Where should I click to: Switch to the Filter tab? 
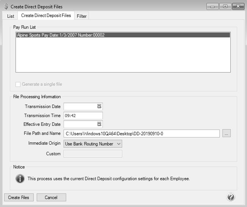pyautogui.click(x=81, y=16)
